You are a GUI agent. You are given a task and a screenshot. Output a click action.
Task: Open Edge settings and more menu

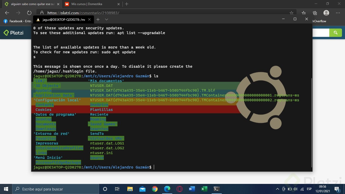338,13
